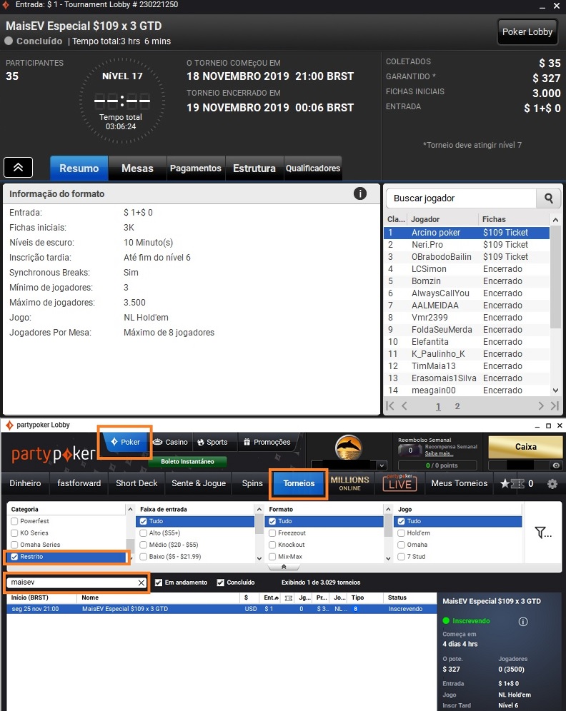Jump to last page of player list

pos(555,406)
